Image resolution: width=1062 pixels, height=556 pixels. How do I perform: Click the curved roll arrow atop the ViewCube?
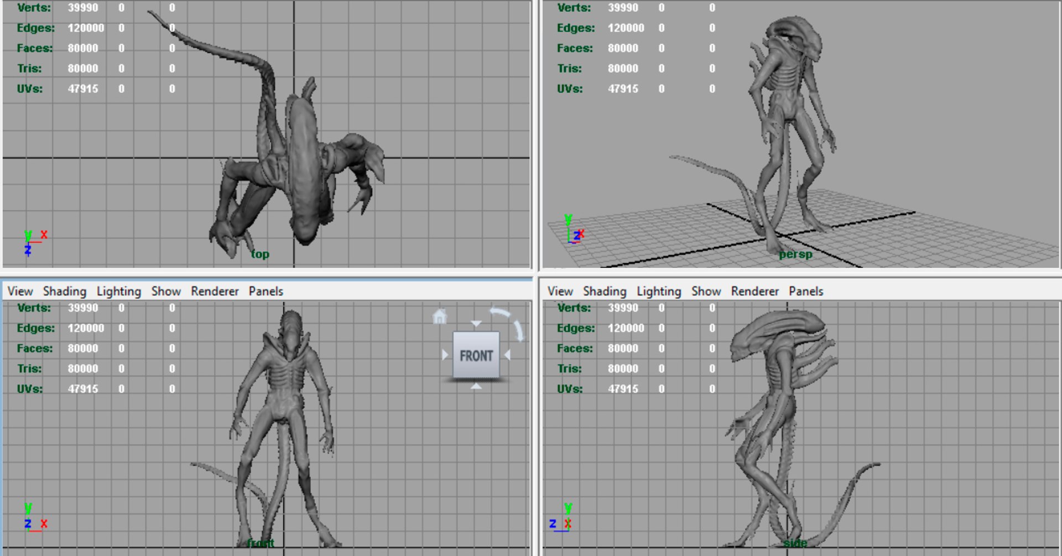click(x=501, y=313)
